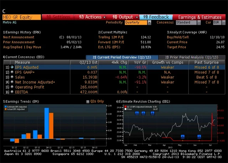Viewport: 228px width, 163px height.
Task: Click the blue Estimate EPS Adjusted legend swatch
Action: point(5,107)
